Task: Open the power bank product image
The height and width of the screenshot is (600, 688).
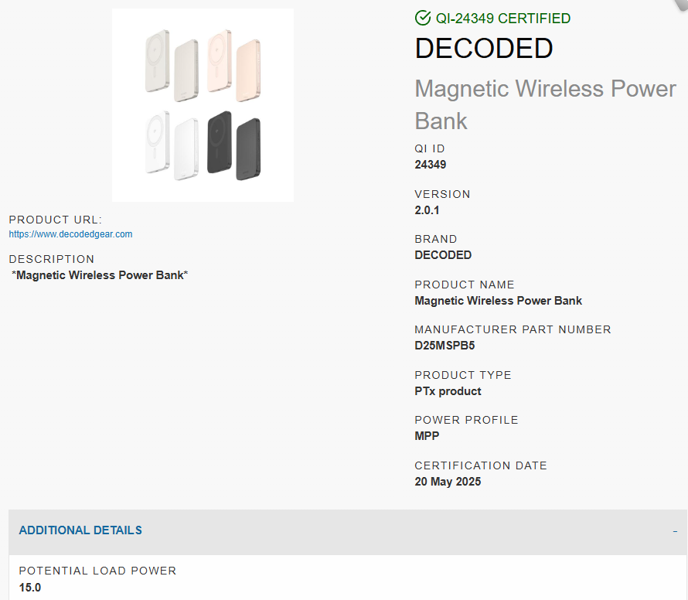Action: point(203,105)
